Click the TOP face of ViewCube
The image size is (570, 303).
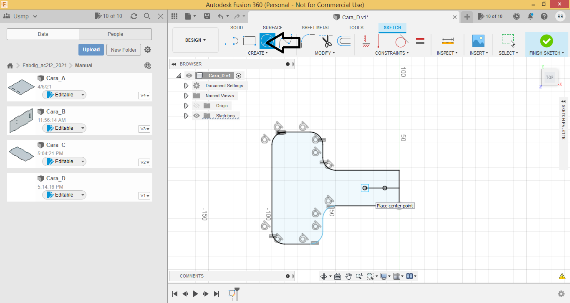pyautogui.click(x=550, y=78)
